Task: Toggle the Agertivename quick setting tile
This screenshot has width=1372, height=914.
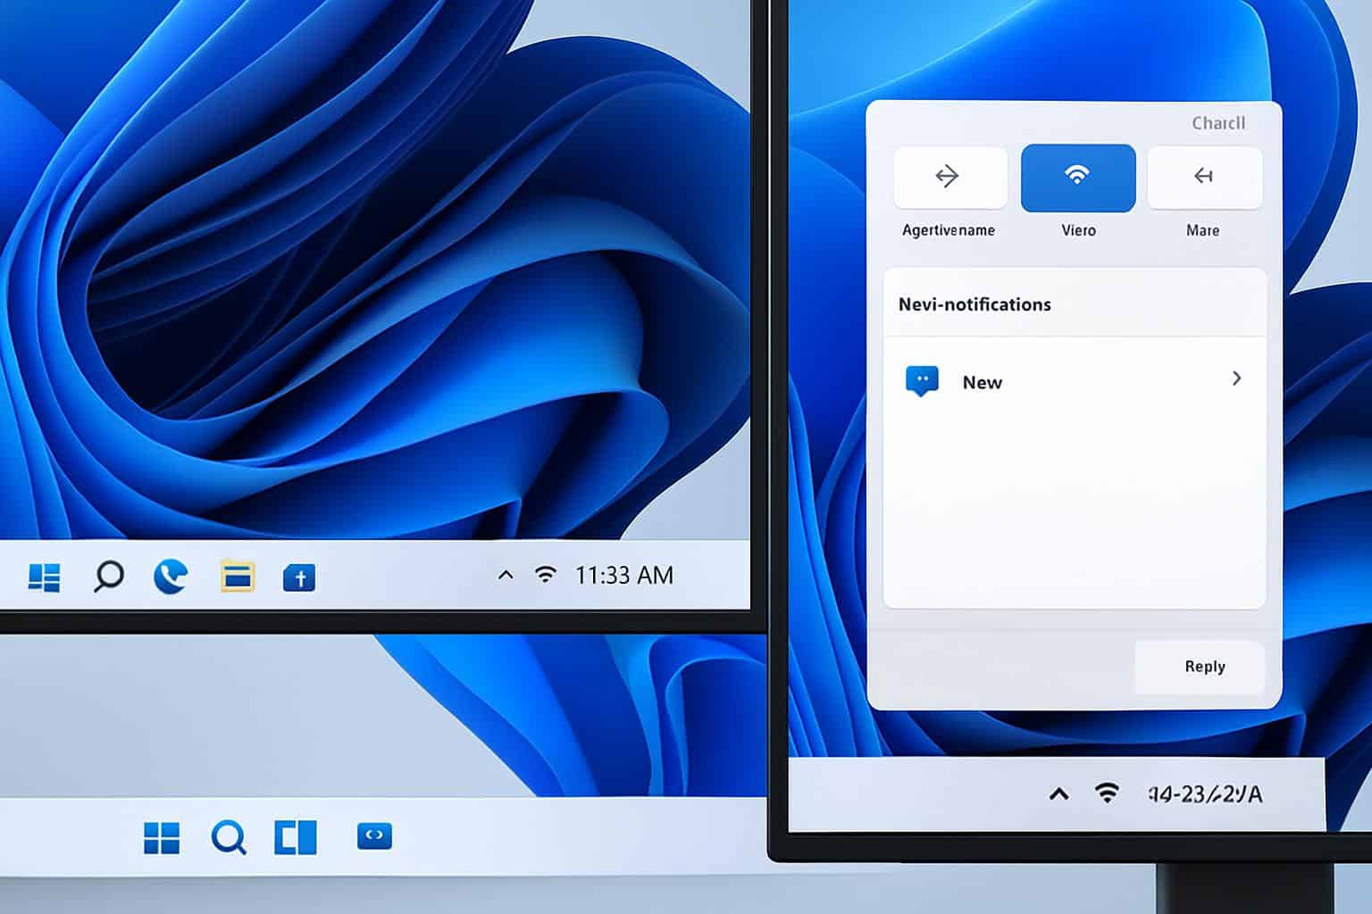Action: pyautogui.click(x=950, y=178)
